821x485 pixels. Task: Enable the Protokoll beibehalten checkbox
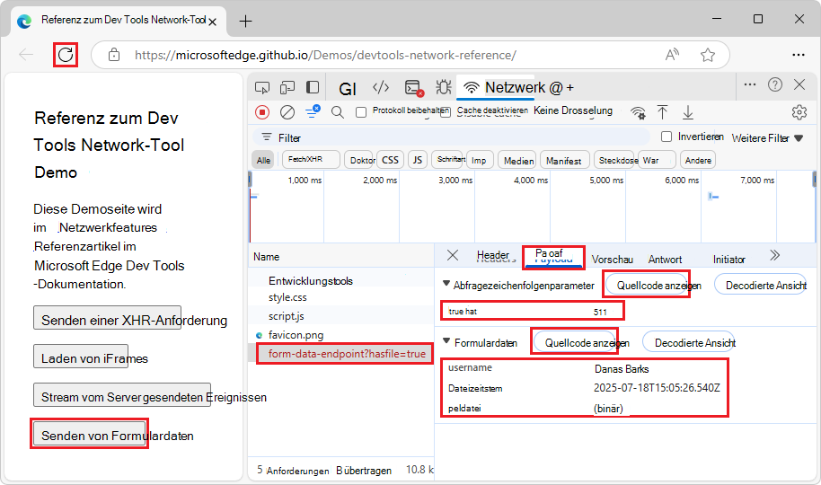click(x=361, y=112)
